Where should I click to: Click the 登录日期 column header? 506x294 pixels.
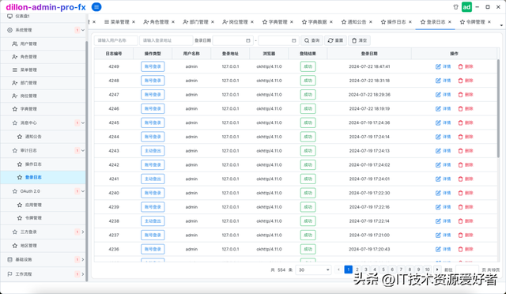[369, 54]
